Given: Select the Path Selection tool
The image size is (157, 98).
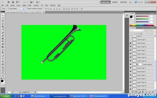Looking at the screenshot, I should 3,61.
